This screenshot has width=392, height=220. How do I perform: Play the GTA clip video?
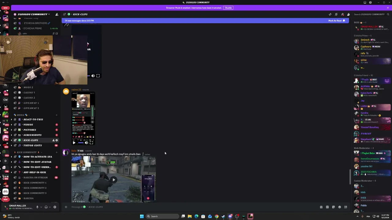tap(114, 180)
